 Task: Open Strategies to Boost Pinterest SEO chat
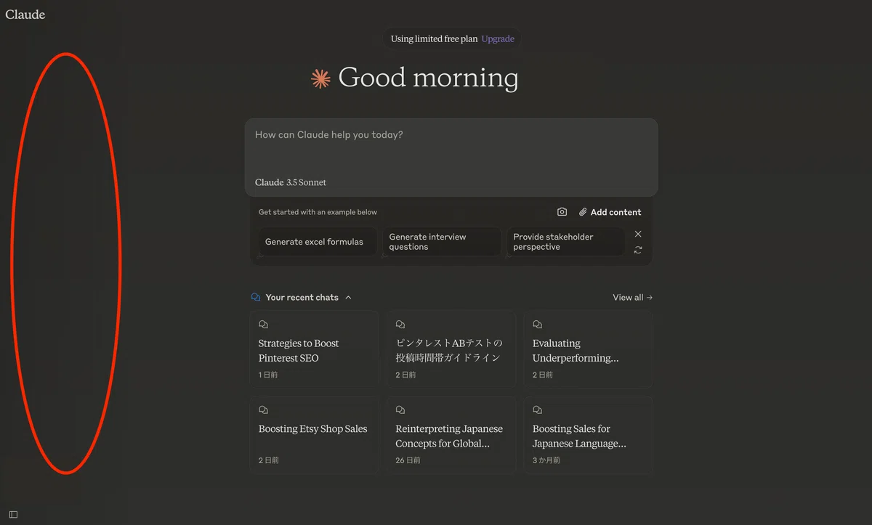click(314, 349)
